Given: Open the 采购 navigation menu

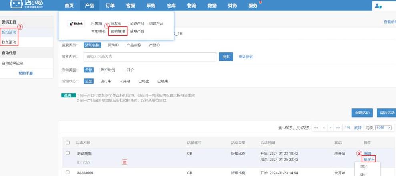Looking at the screenshot, I should click(151, 6).
